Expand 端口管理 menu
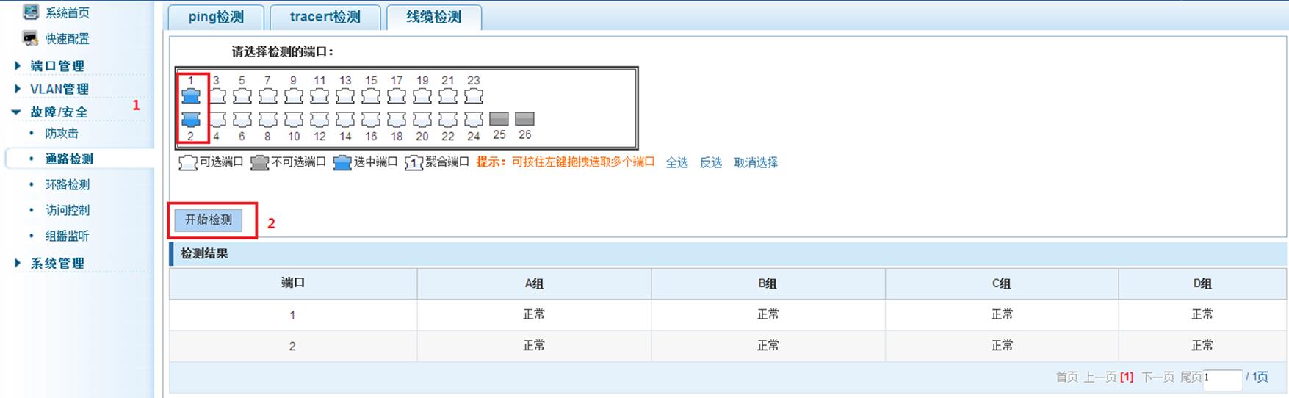This screenshot has height=398, width=1289. (57, 66)
